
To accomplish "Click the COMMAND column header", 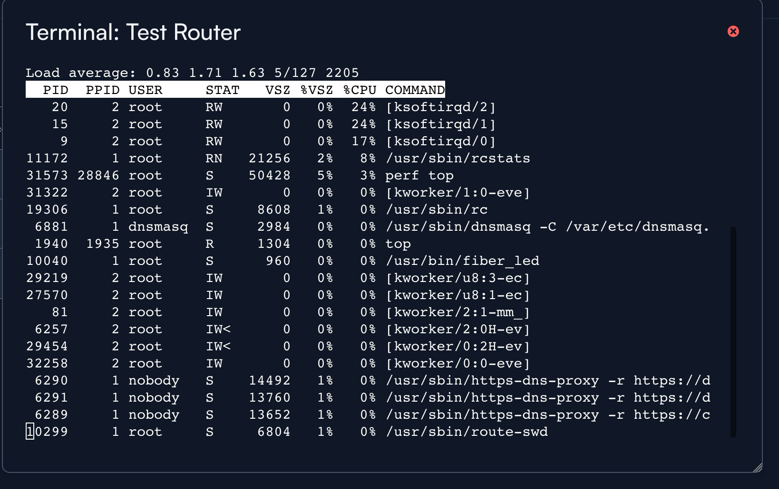I will pos(415,90).
